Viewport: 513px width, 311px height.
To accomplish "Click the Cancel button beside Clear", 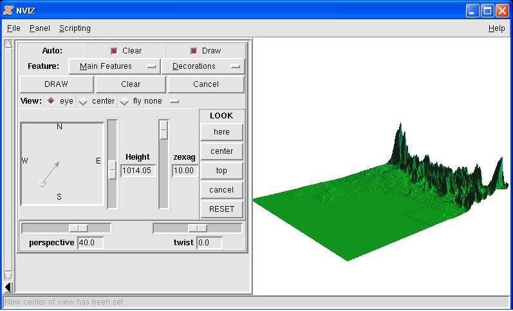I will [x=206, y=84].
